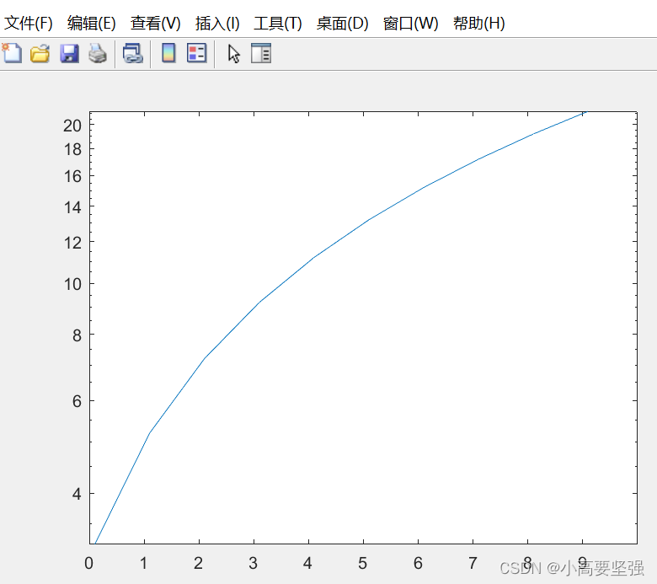Click the x-axis tick label 5
Image resolution: width=657 pixels, height=584 pixels.
coord(362,563)
